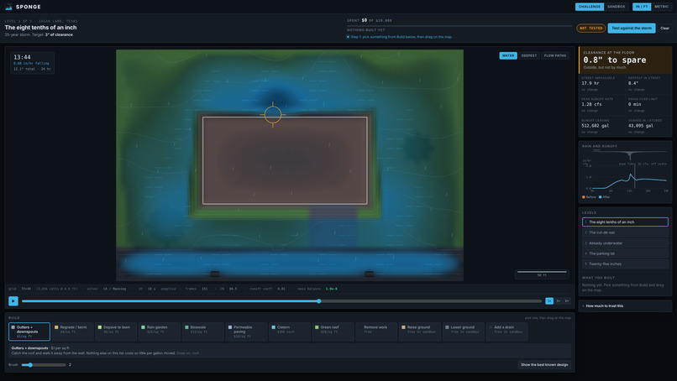Click Show the best known design
This screenshot has width=677, height=381.
point(544,365)
